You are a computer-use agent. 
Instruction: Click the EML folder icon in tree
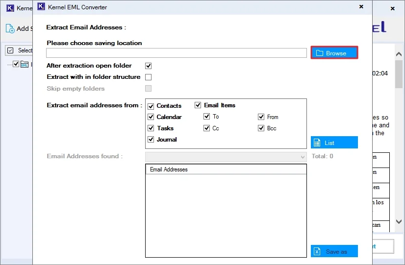point(25,64)
